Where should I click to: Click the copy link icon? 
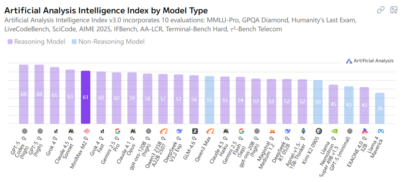(x=381, y=10)
